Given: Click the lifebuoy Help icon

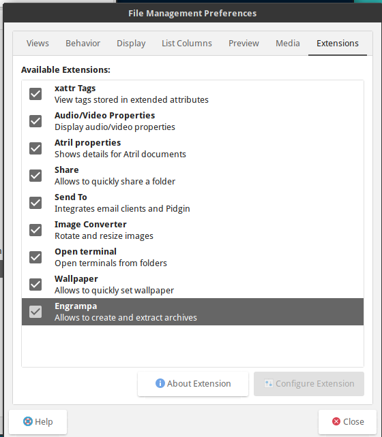Looking at the screenshot, I should tap(28, 421).
